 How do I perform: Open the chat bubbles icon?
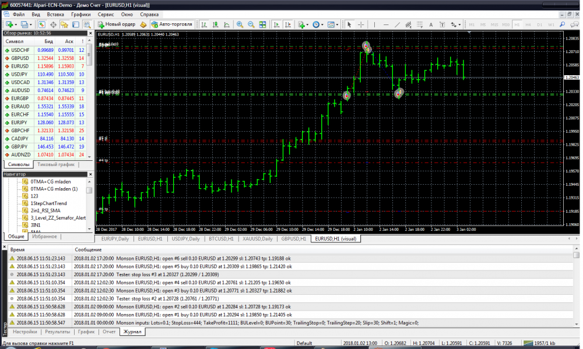click(574, 24)
